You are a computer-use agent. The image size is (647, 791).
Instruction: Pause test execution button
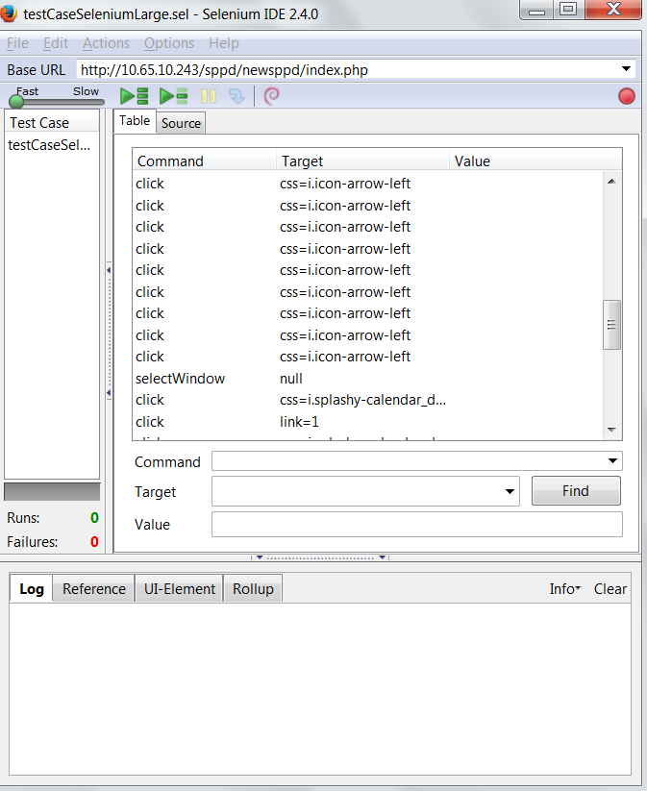click(209, 96)
